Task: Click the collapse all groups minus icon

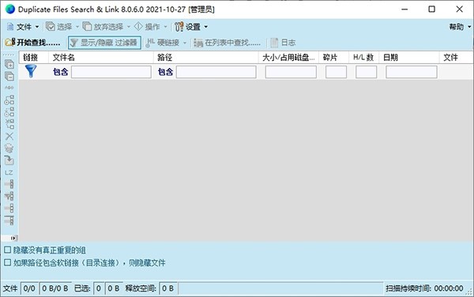Action: tap(9, 76)
